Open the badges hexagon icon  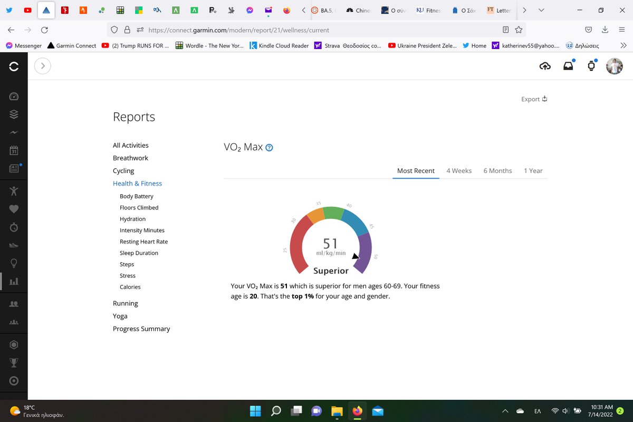[14, 344]
